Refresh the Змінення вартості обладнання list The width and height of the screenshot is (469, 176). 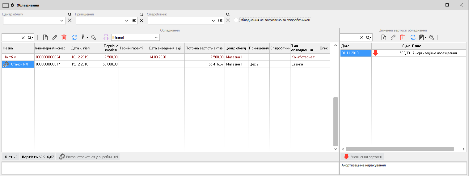pos(413,37)
